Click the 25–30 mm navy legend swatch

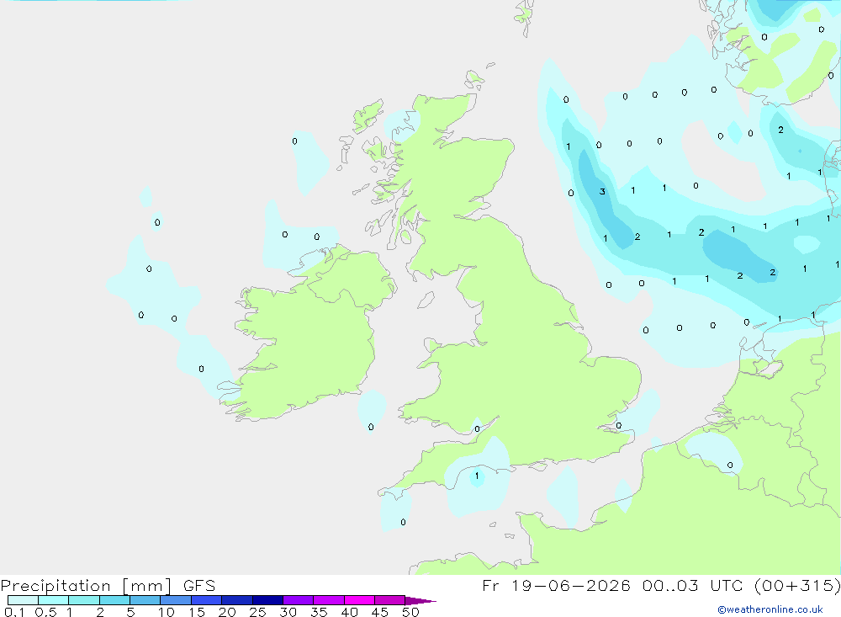(267, 600)
